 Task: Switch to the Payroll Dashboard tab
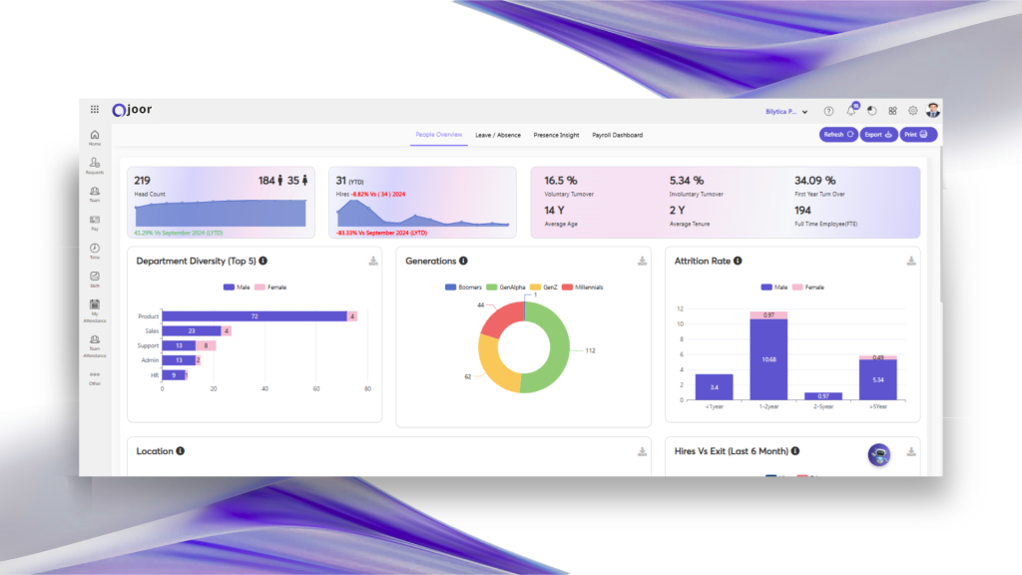[617, 135]
